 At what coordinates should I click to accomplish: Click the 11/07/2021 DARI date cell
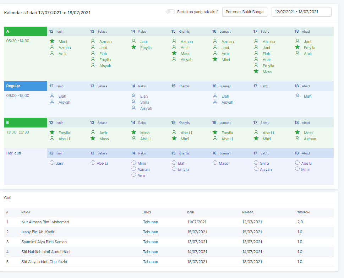point(197,222)
